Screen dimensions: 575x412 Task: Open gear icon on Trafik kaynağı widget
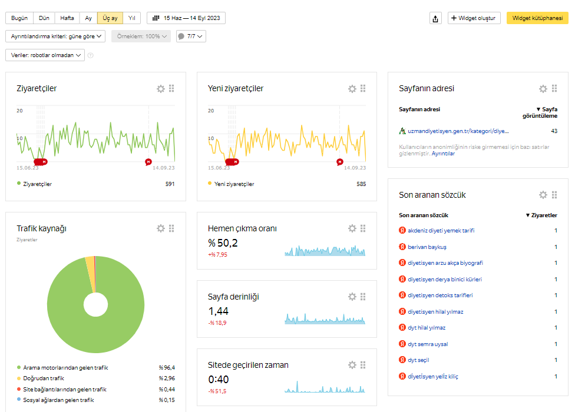click(x=161, y=228)
